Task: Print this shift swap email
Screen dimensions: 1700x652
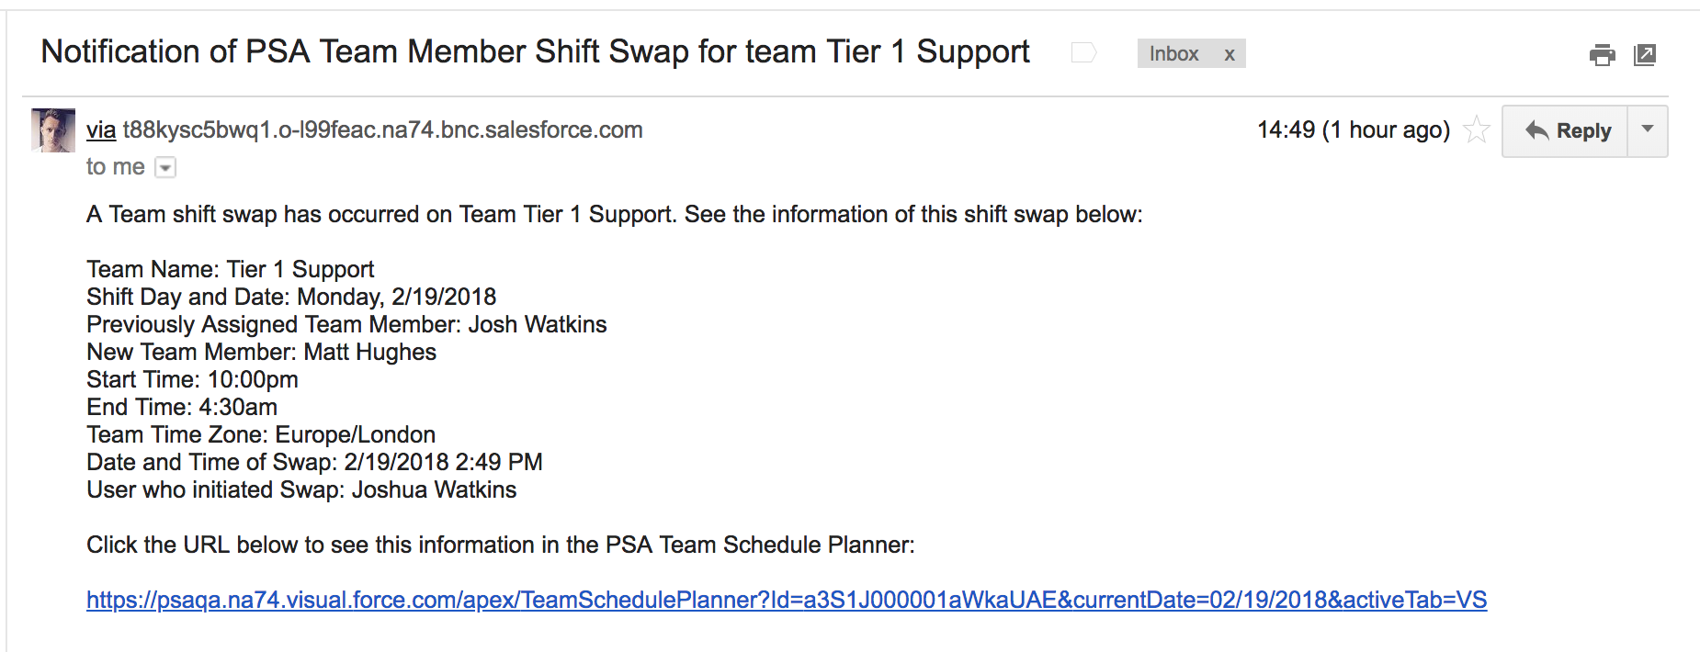Action: point(1602,55)
